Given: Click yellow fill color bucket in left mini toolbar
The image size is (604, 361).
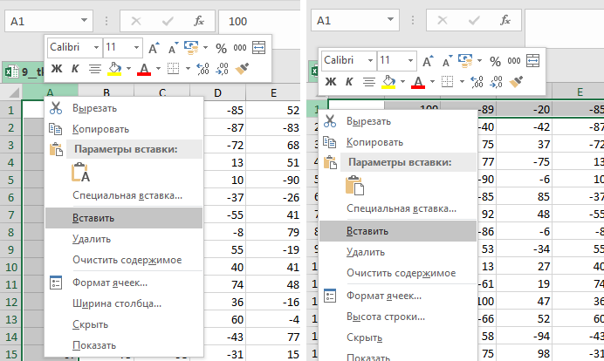Looking at the screenshot, I should pyautogui.click(x=114, y=68).
